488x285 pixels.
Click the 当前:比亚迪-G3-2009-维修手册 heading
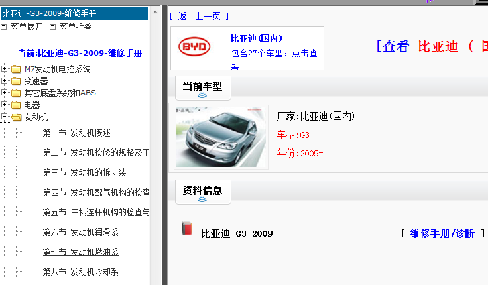(80, 53)
